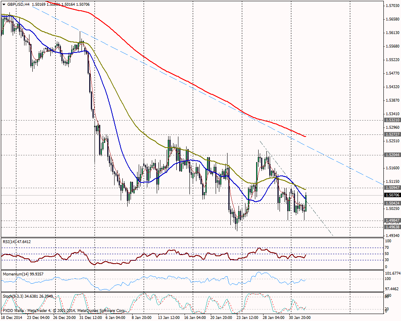Image resolution: width=401 pixels, height=321 pixels.
Task: Select the current price tag 1.50706
Action: (392, 196)
